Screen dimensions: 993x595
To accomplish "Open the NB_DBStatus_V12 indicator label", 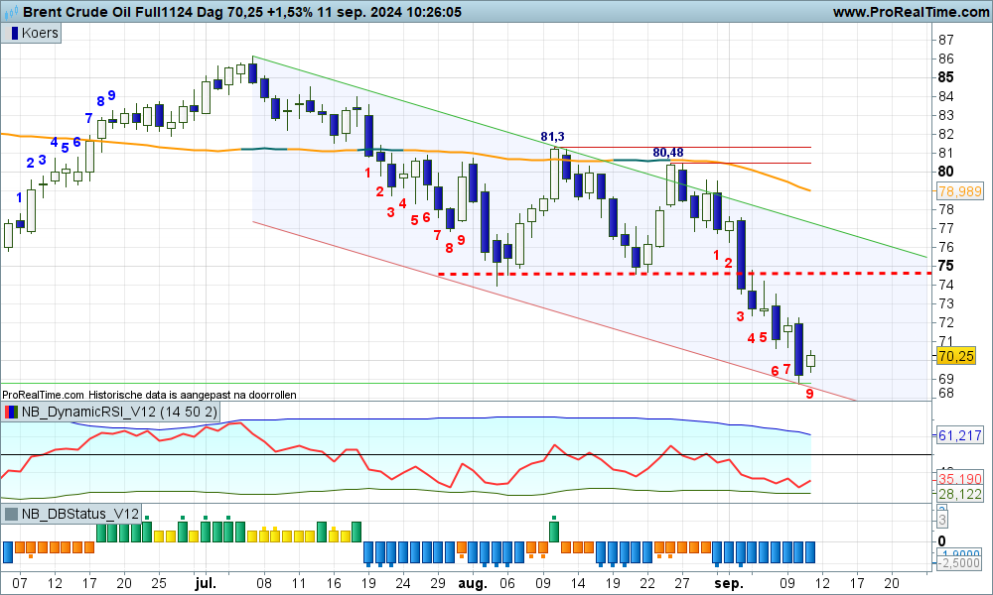I will pos(79,514).
